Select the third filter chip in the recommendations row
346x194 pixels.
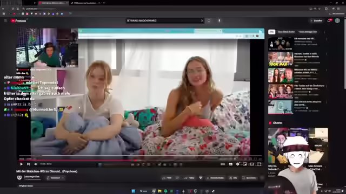point(308,32)
